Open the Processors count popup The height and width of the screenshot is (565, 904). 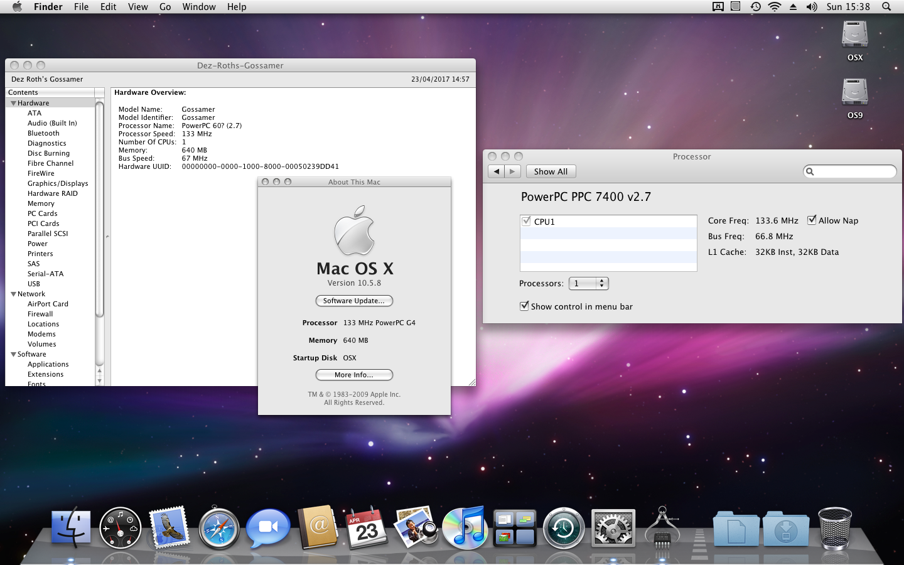[588, 284]
